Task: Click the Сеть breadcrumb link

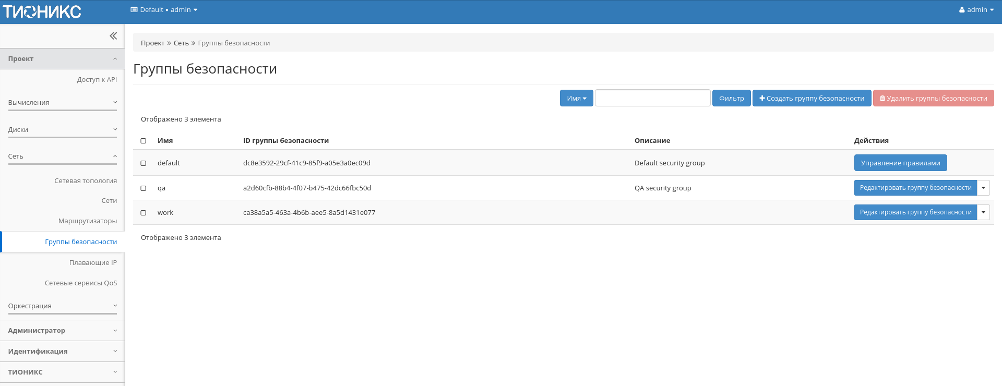Action: tap(181, 43)
